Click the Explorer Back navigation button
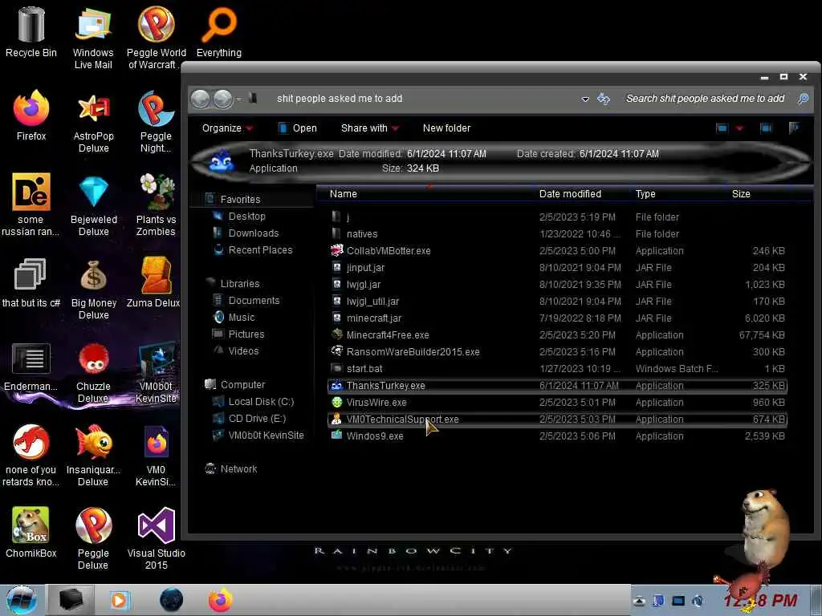 tap(200, 99)
